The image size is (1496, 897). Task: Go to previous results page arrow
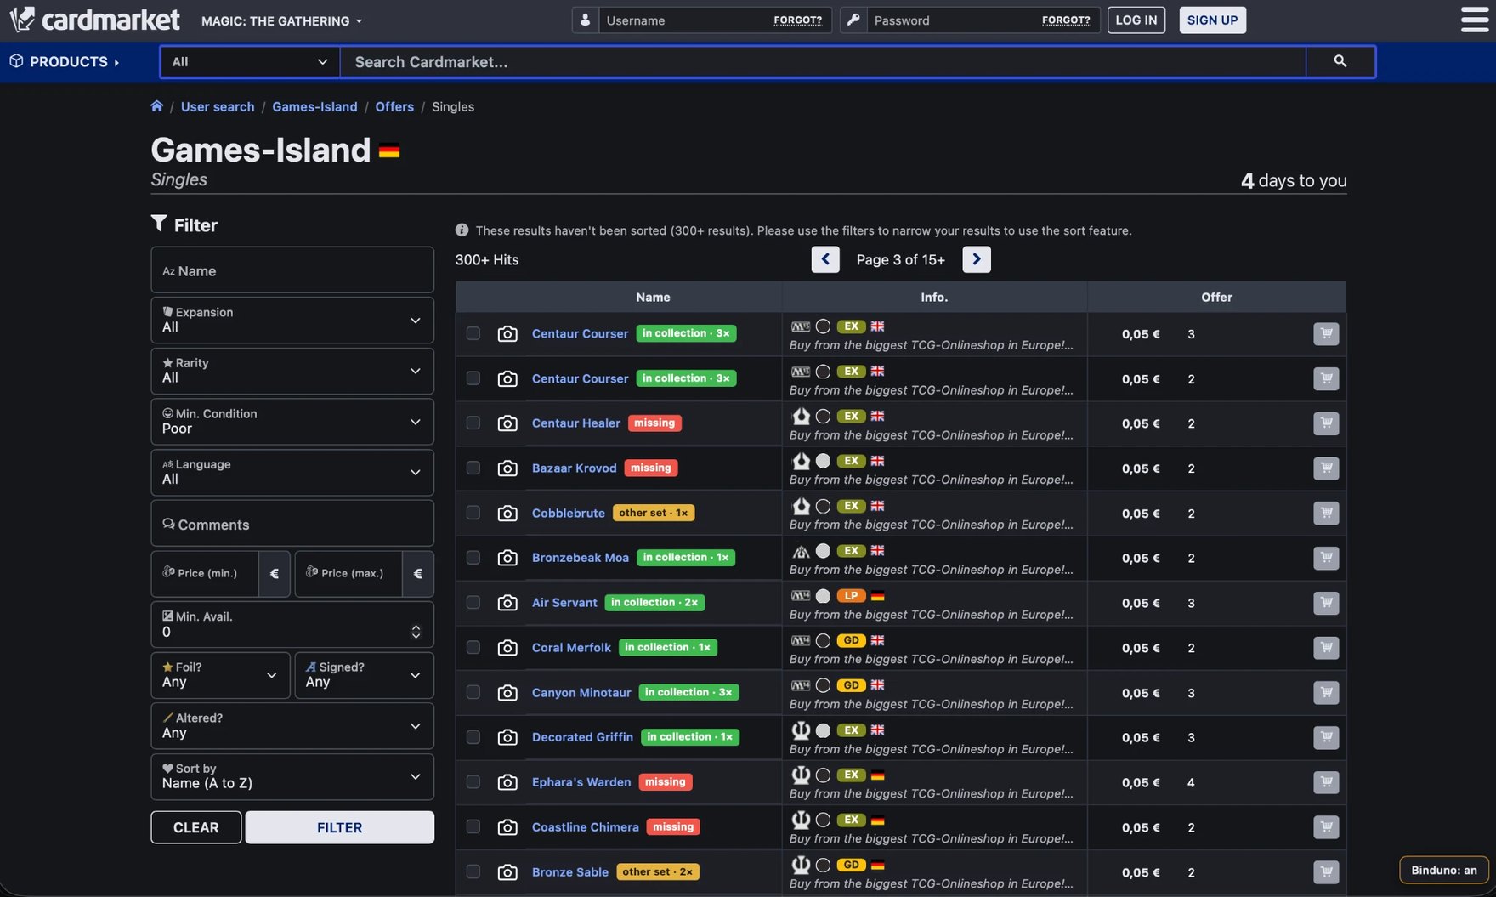(825, 259)
